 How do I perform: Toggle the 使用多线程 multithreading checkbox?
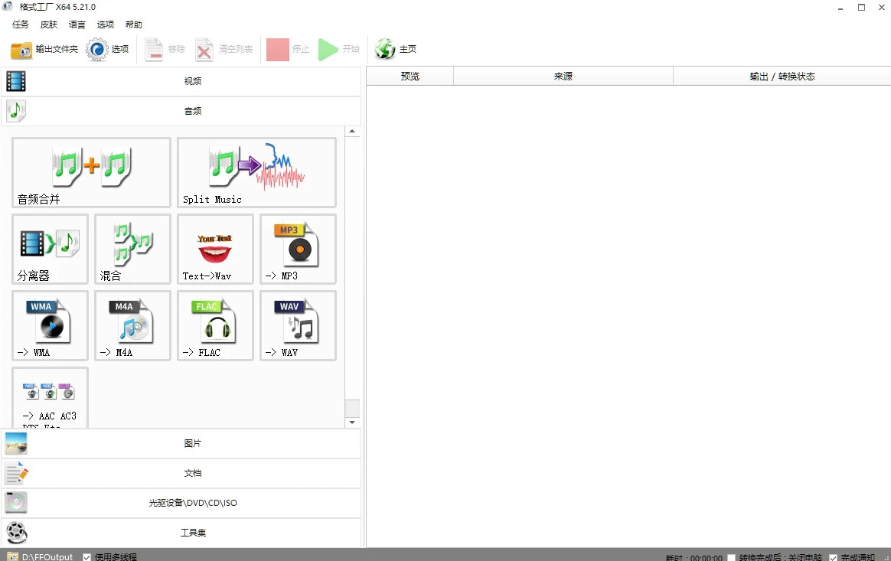point(87,557)
